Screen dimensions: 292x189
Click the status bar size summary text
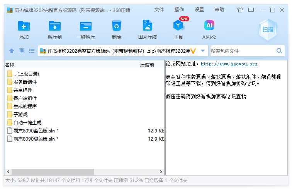pyautogui.click(x=96, y=180)
